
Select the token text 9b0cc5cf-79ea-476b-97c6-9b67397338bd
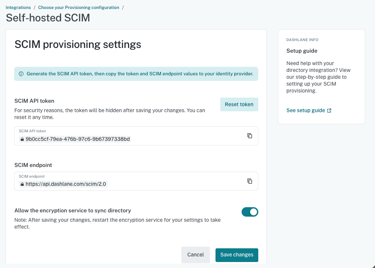pos(78,139)
